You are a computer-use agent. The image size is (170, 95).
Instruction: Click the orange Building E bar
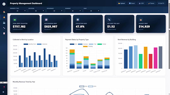145,58
